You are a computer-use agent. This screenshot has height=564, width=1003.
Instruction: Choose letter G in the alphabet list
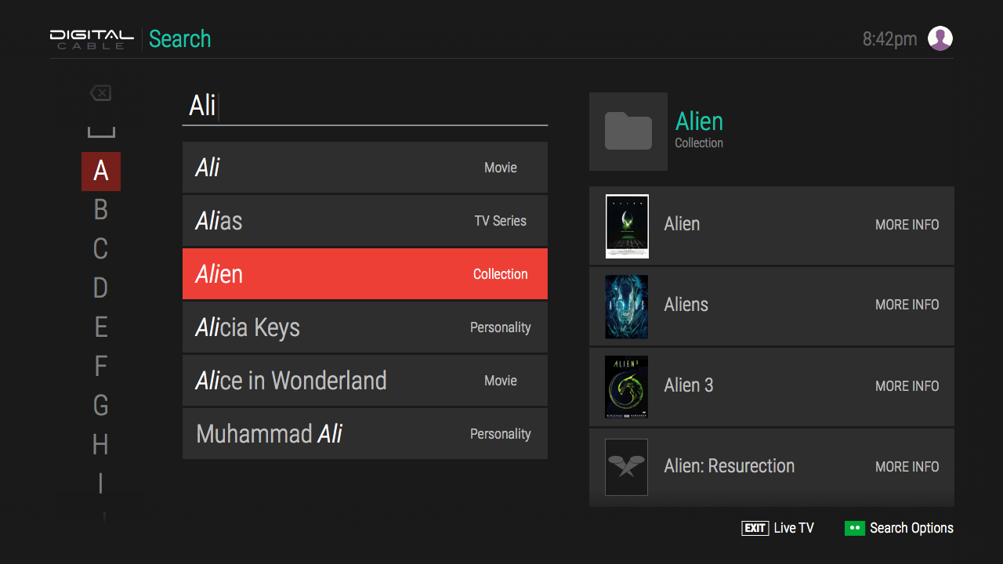click(100, 406)
